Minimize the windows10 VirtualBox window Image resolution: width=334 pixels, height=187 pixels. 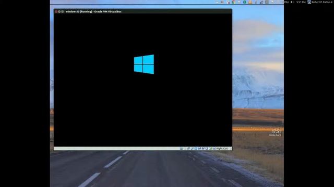[59, 11]
